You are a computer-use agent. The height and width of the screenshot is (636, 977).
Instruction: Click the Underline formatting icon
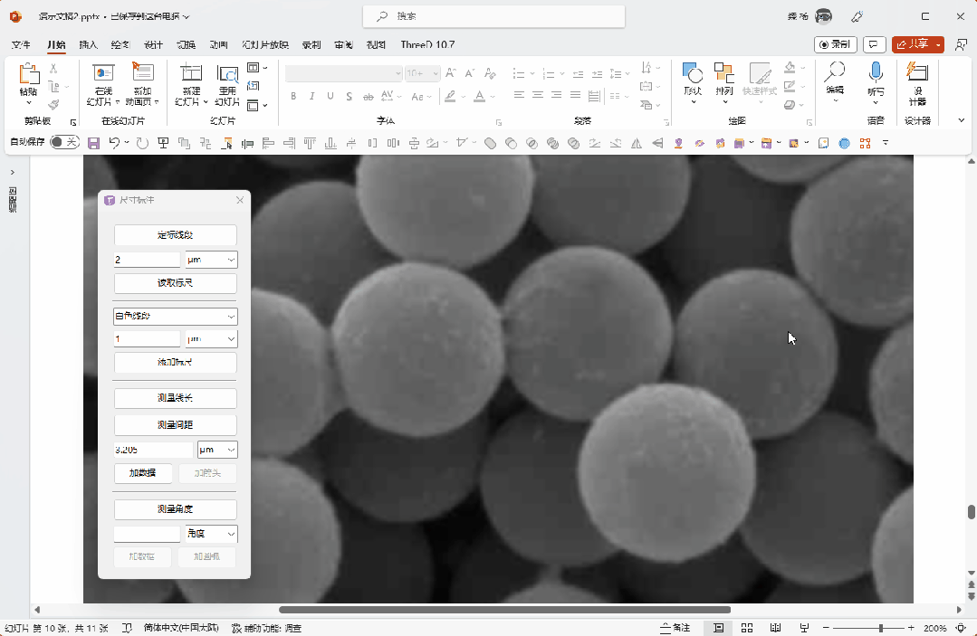pos(330,97)
